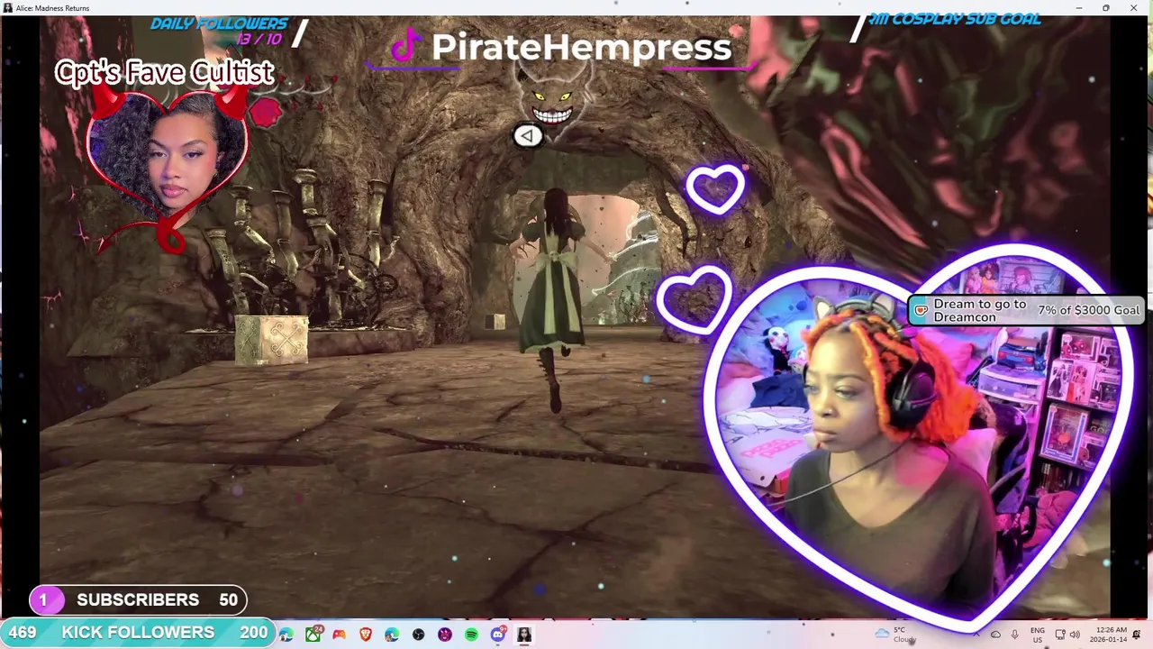Click the stone block with crossed keys
Screen dimensions: 1153x649
click(x=271, y=340)
